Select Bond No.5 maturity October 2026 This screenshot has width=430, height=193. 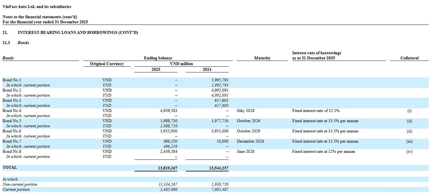click(x=248, y=121)
